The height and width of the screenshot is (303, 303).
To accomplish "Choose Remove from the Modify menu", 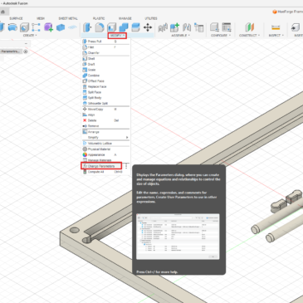I will [105, 126].
